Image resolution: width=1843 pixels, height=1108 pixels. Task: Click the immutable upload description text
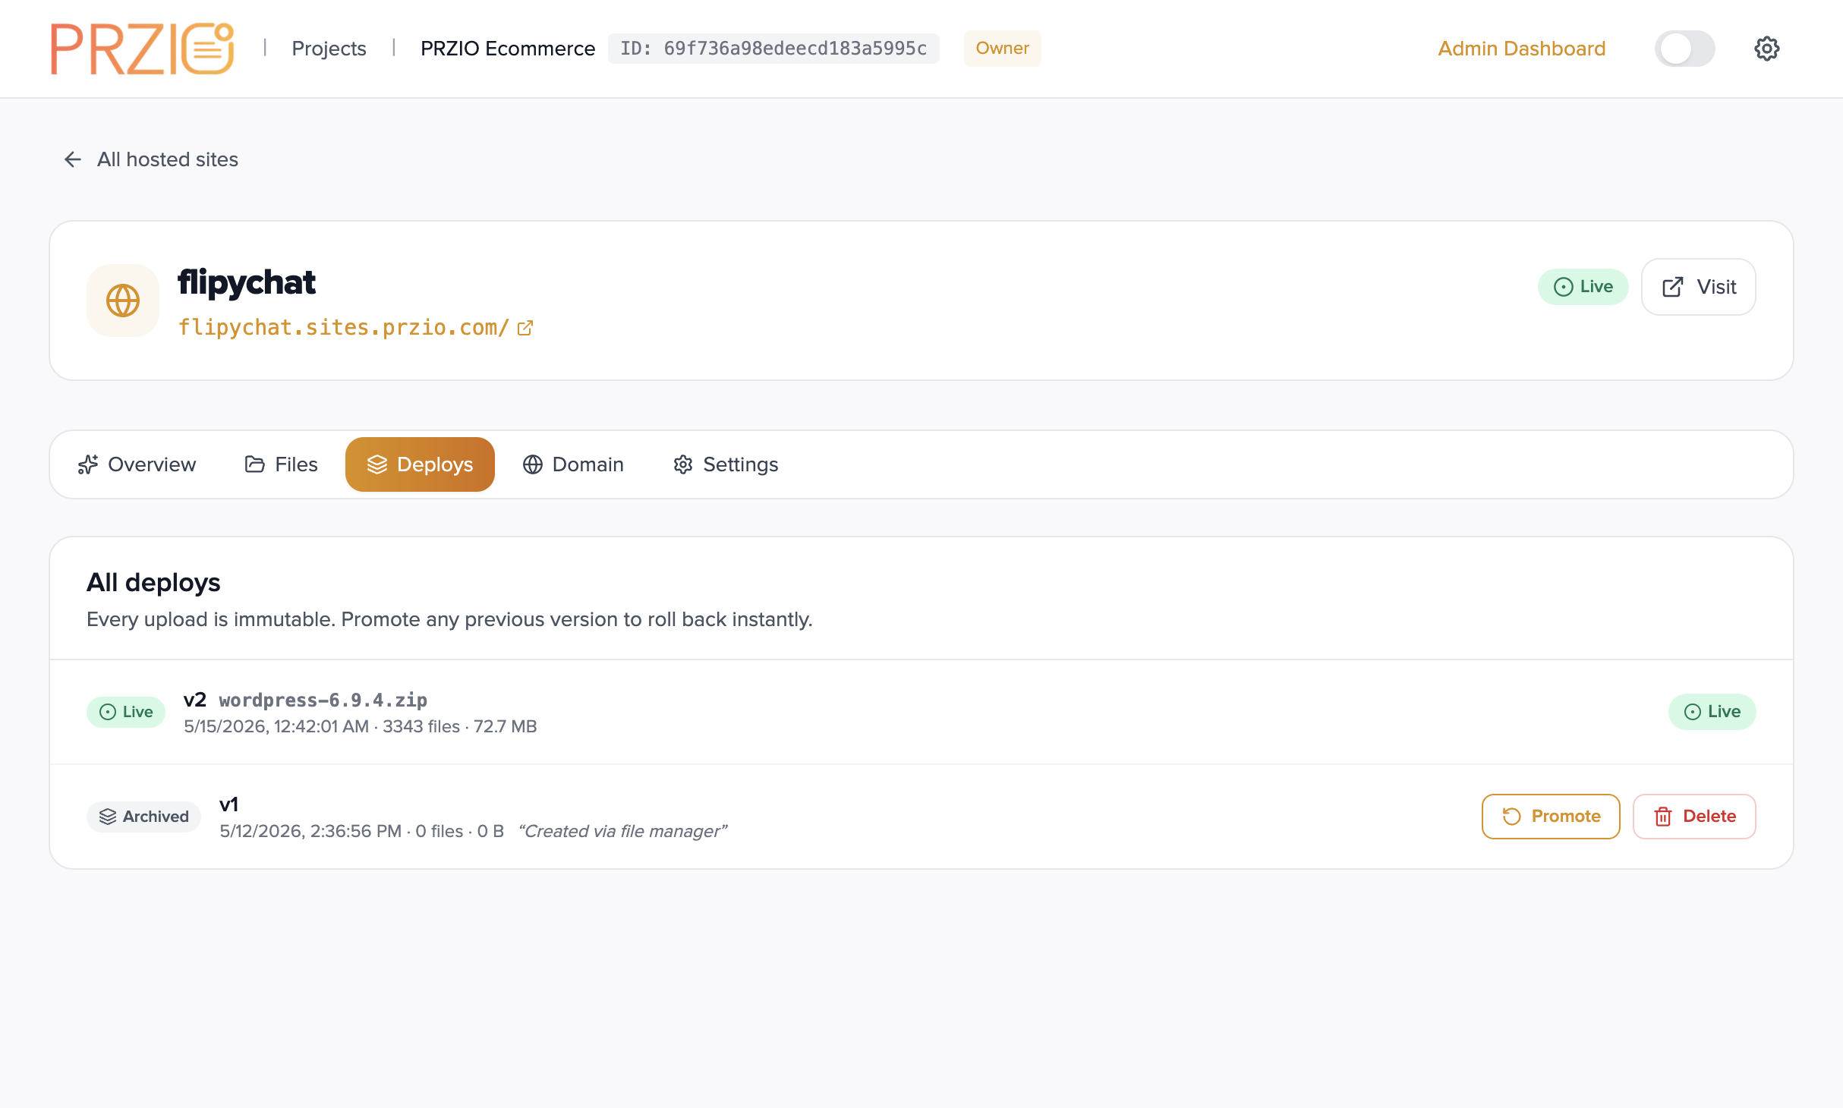(449, 619)
